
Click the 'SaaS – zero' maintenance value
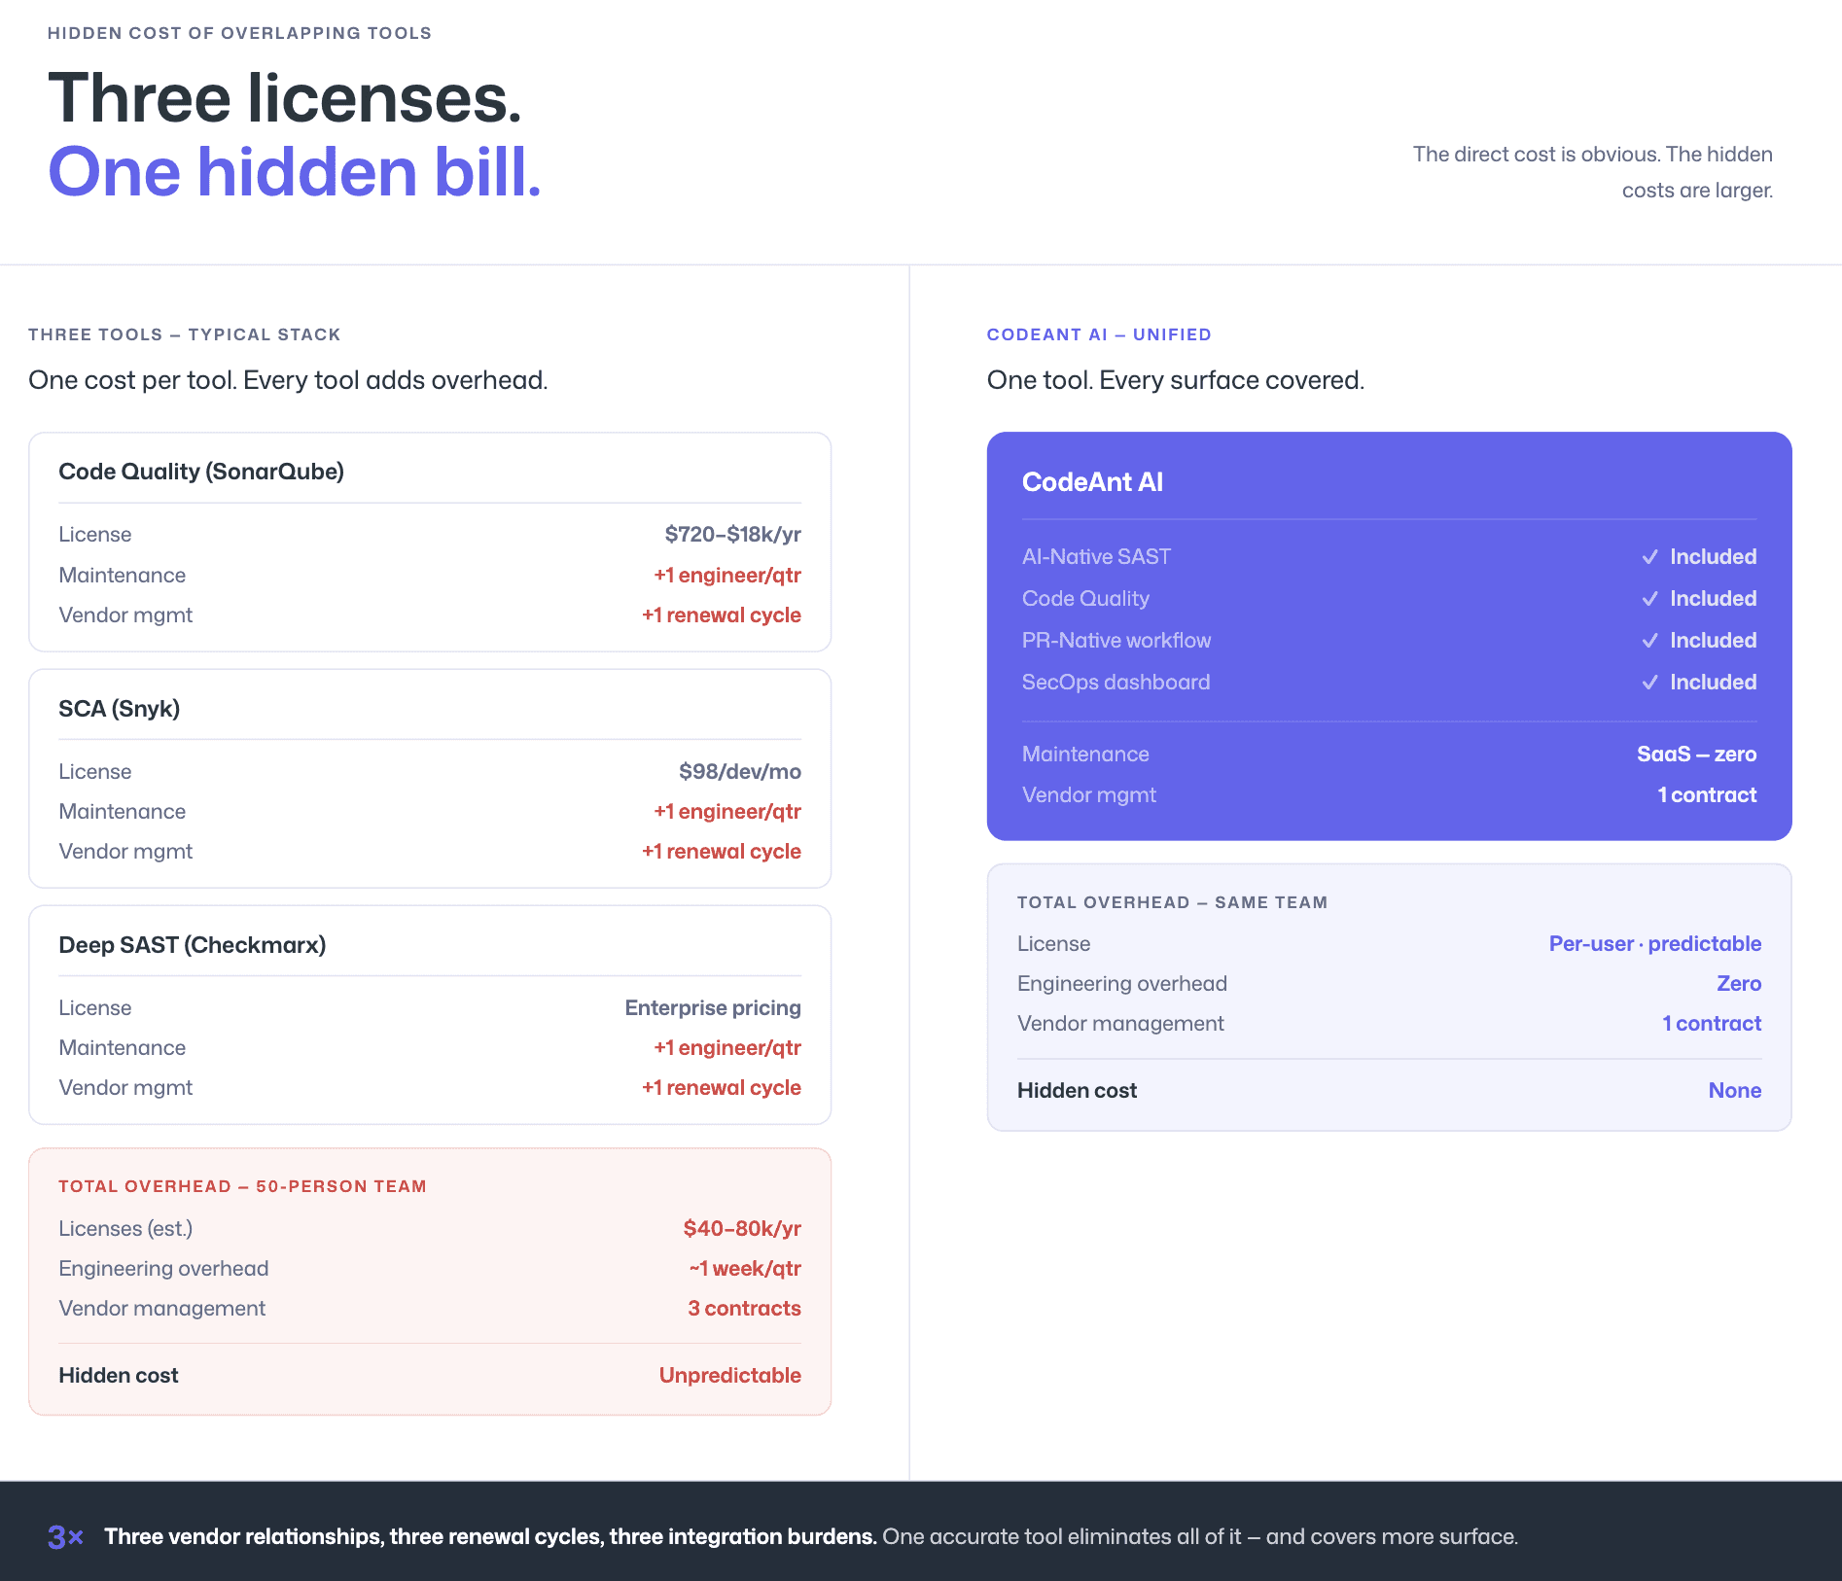point(1696,755)
